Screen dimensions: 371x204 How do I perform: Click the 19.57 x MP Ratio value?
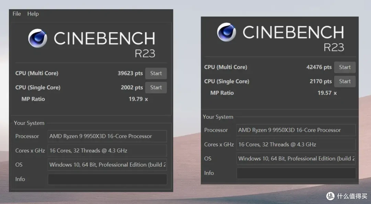tap(327, 93)
